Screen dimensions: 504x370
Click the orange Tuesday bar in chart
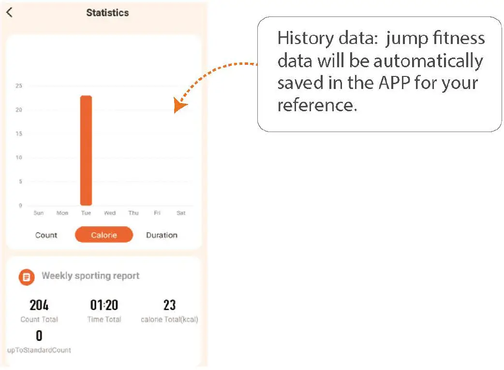click(x=86, y=150)
